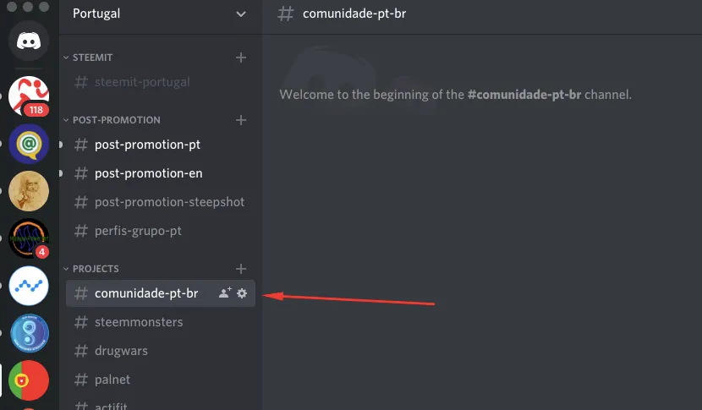The width and height of the screenshot is (702, 410).
Task: Collapse the STEEMIT category
Action: coord(92,57)
